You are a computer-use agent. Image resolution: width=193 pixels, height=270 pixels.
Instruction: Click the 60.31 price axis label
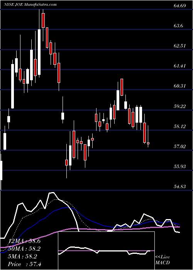pyautogui.click(x=180, y=86)
